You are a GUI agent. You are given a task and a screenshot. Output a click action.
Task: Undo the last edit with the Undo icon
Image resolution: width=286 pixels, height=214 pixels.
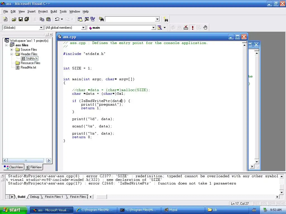click(57, 19)
